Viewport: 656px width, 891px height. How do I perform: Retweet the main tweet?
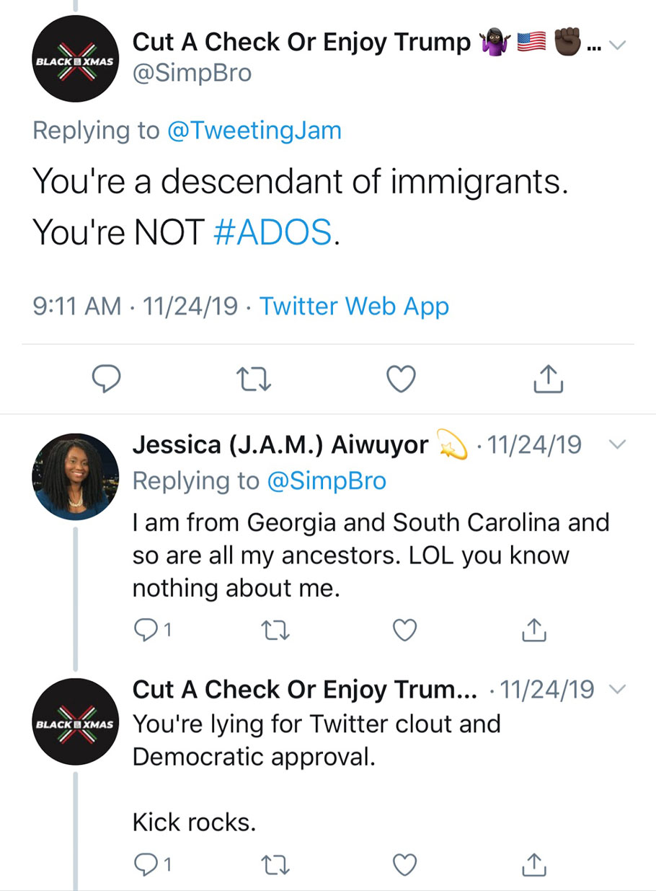(253, 378)
